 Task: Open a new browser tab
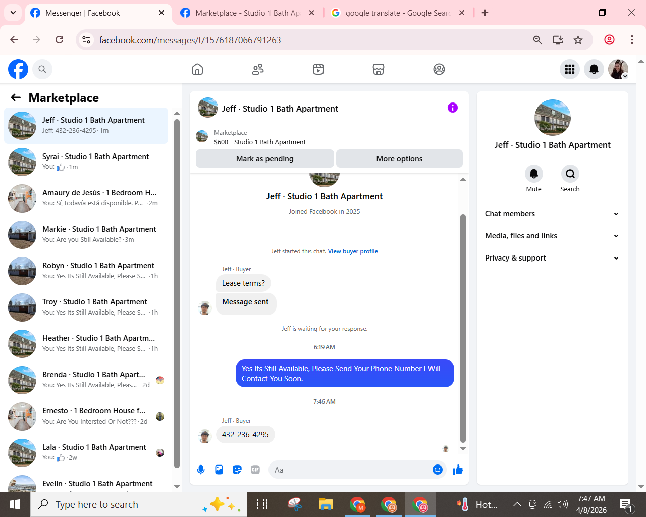point(485,13)
